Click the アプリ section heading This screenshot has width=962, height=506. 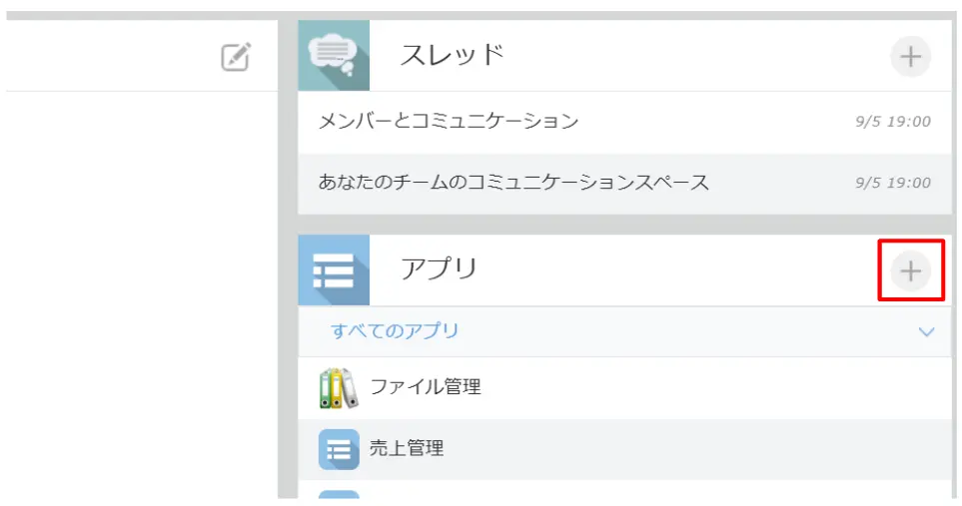[x=439, y=269]
